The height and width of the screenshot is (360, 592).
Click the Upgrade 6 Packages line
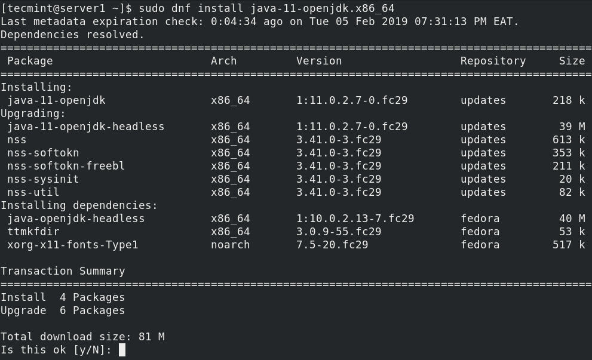coord(63,310)
